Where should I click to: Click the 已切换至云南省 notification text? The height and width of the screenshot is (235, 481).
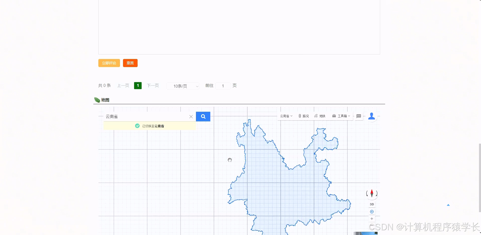pyautogui.click(x=153, y=126)
